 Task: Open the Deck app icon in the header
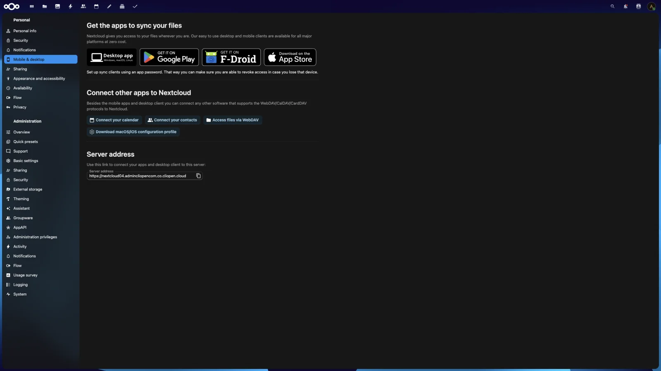[x=122, y=7]
